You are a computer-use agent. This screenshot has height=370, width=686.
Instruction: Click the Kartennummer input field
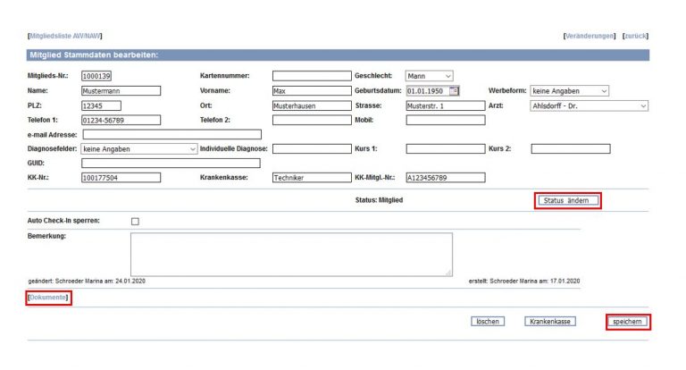pos(312,76)
